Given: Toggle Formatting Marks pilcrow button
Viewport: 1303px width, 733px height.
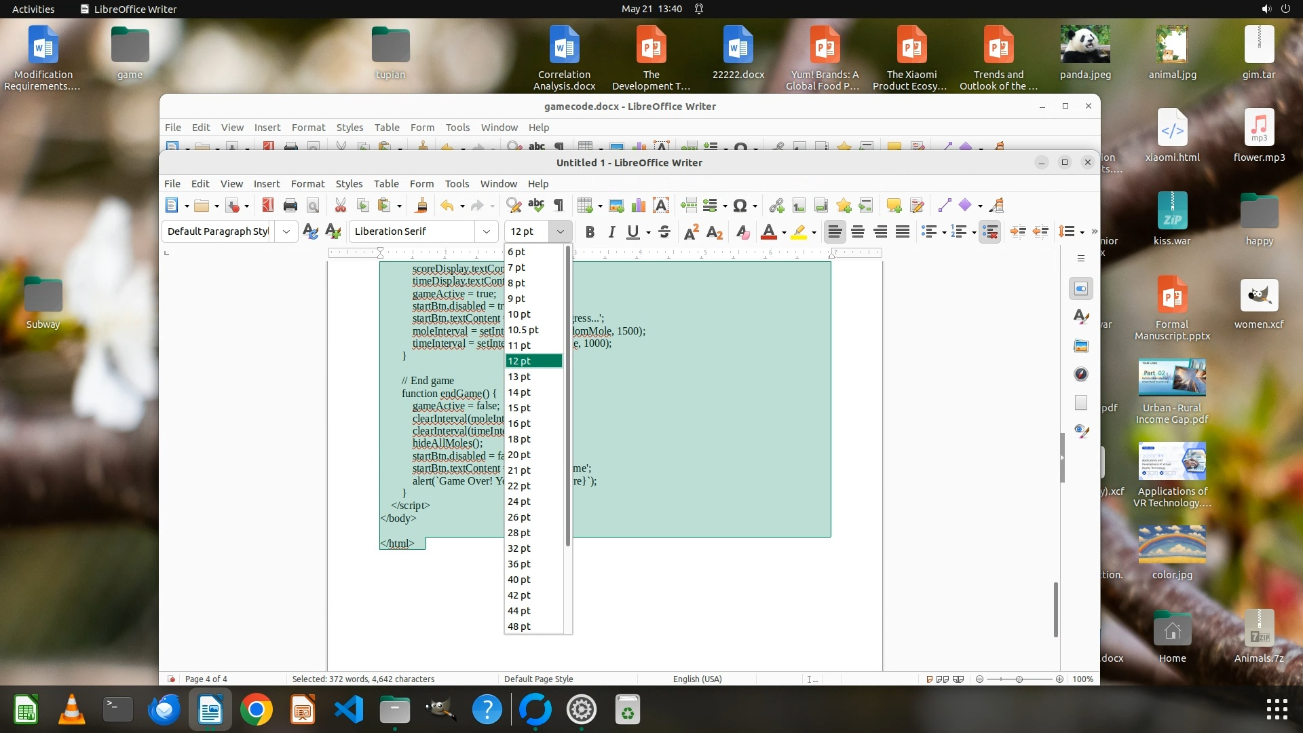Looking at the screenshot, I should point(559,206).
